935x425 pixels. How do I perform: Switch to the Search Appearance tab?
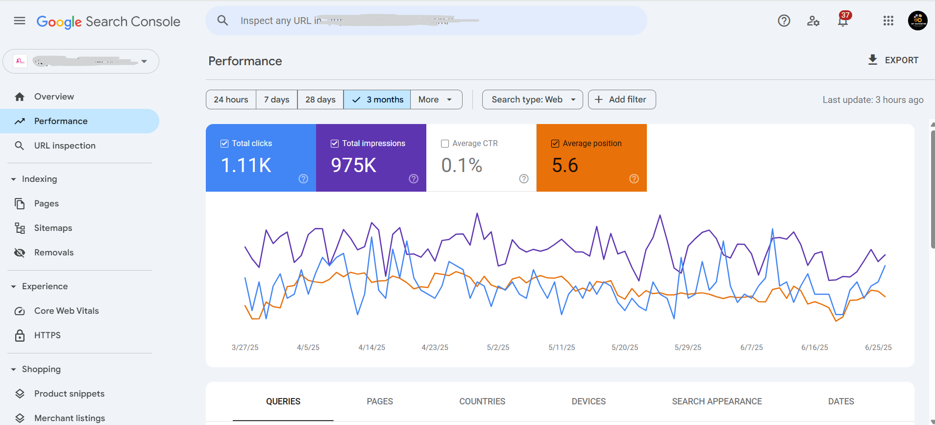[x=717, y=401]
